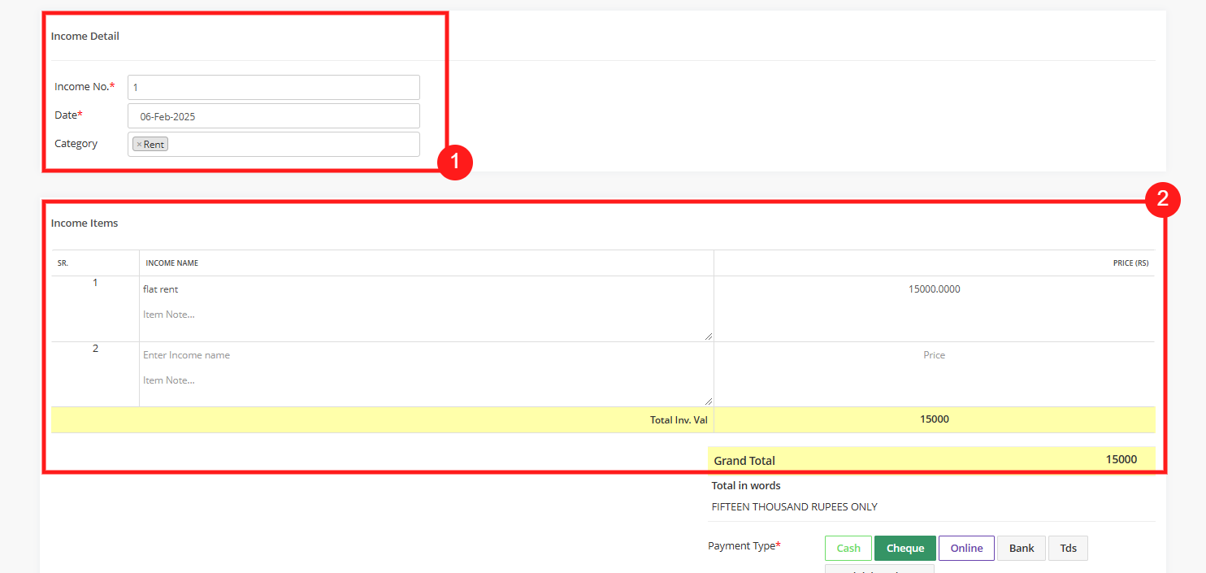Select Cash payment type
Screen dimensions: 1206x573
pos(848,548)
